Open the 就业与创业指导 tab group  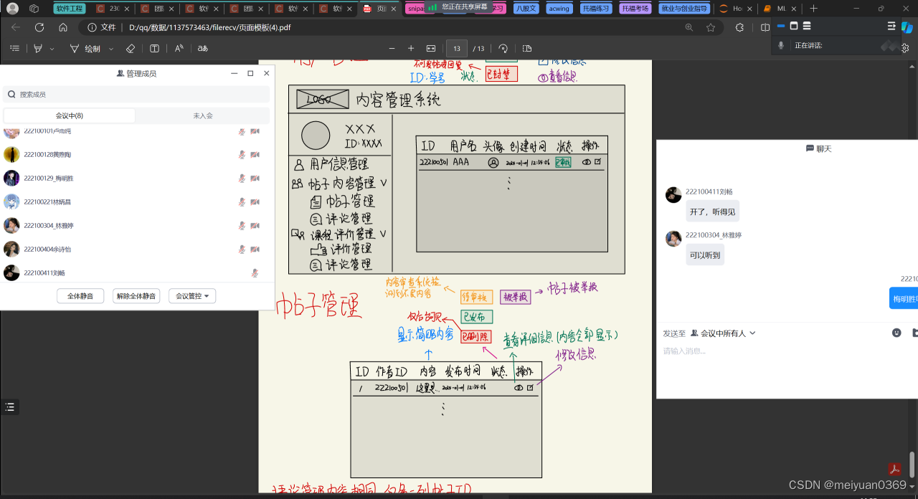[x=683, y=9]
